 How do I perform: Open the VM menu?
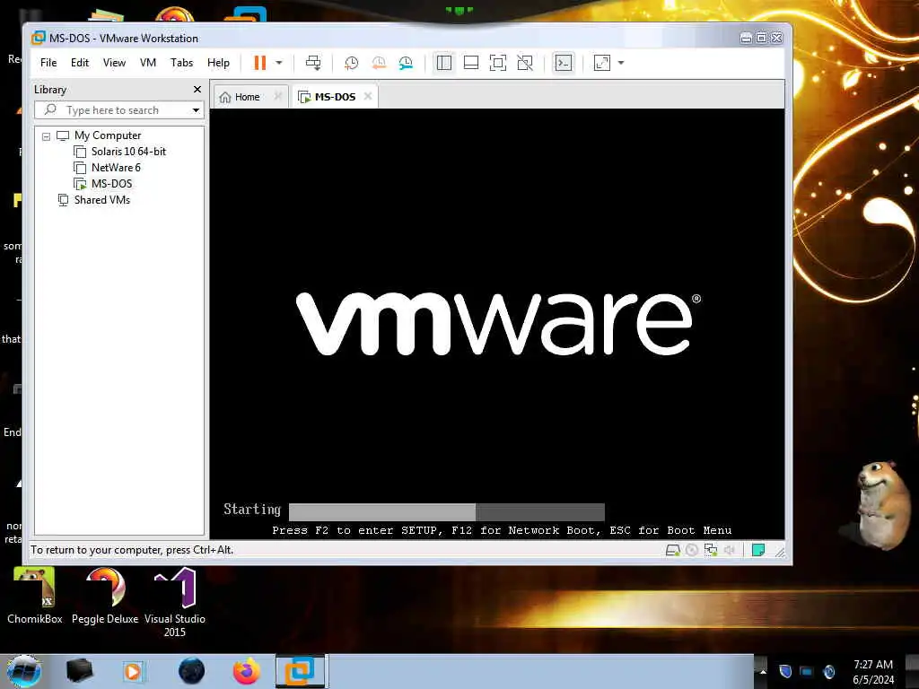(x=148, y=63)
